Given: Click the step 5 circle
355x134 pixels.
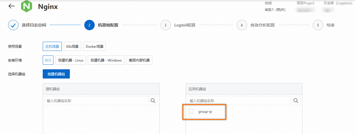Looking at the screenshot, I should tap(318, 25).
